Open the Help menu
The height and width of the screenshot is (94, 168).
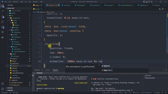(x=41, y=2)
